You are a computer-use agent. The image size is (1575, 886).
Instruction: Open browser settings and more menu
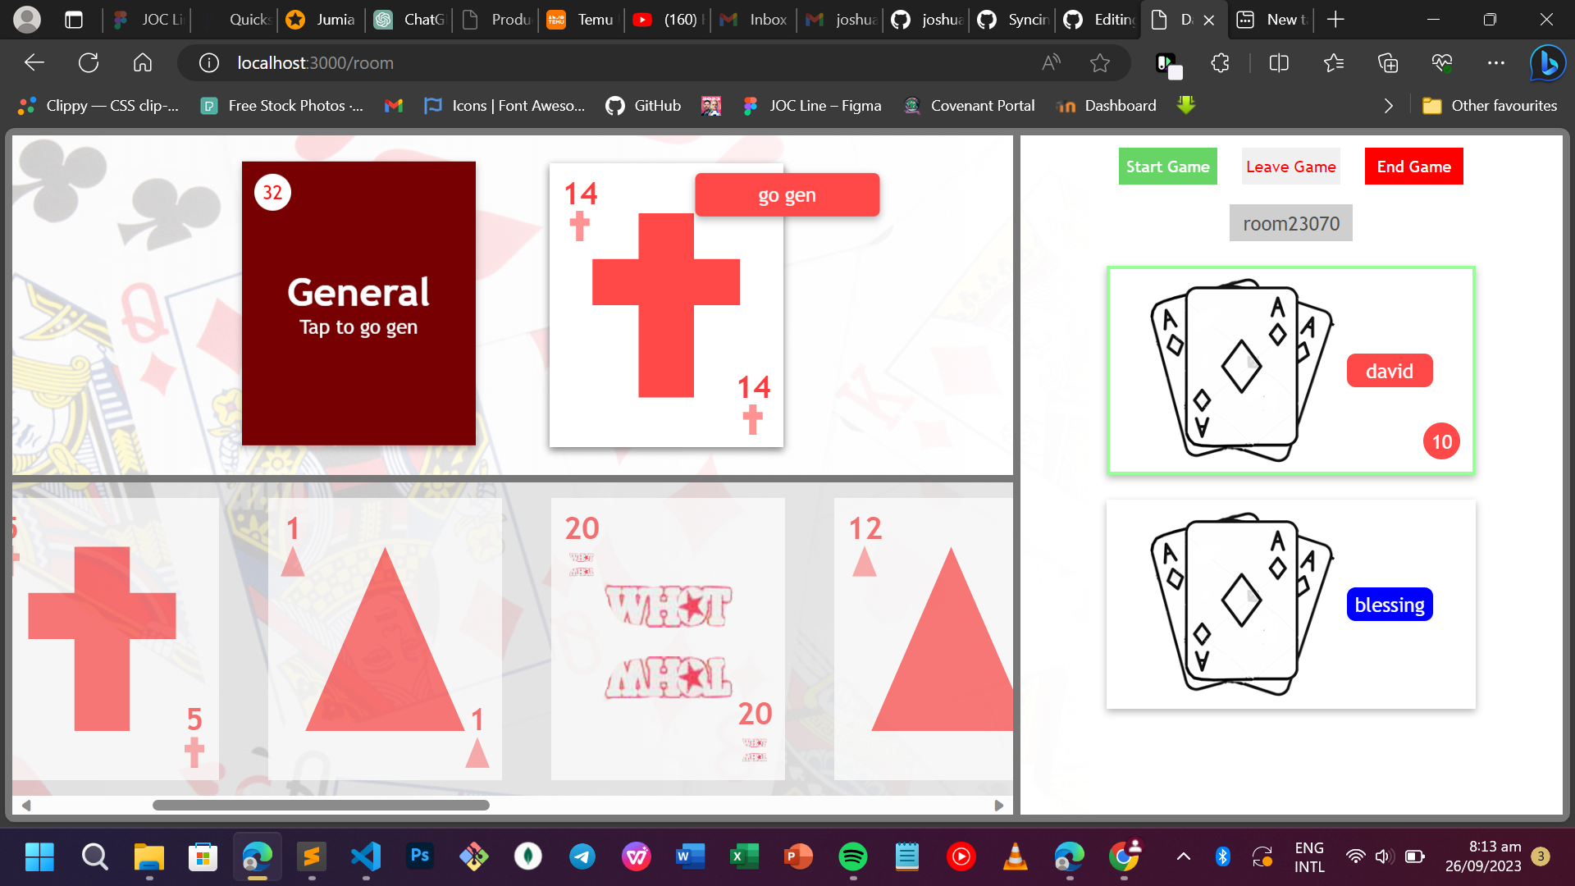[1495, 62]
